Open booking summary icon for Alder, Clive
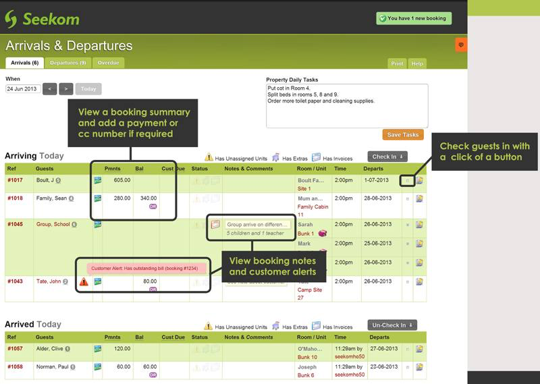The width and height of the screenshot is (540, 384). (98, 349)
